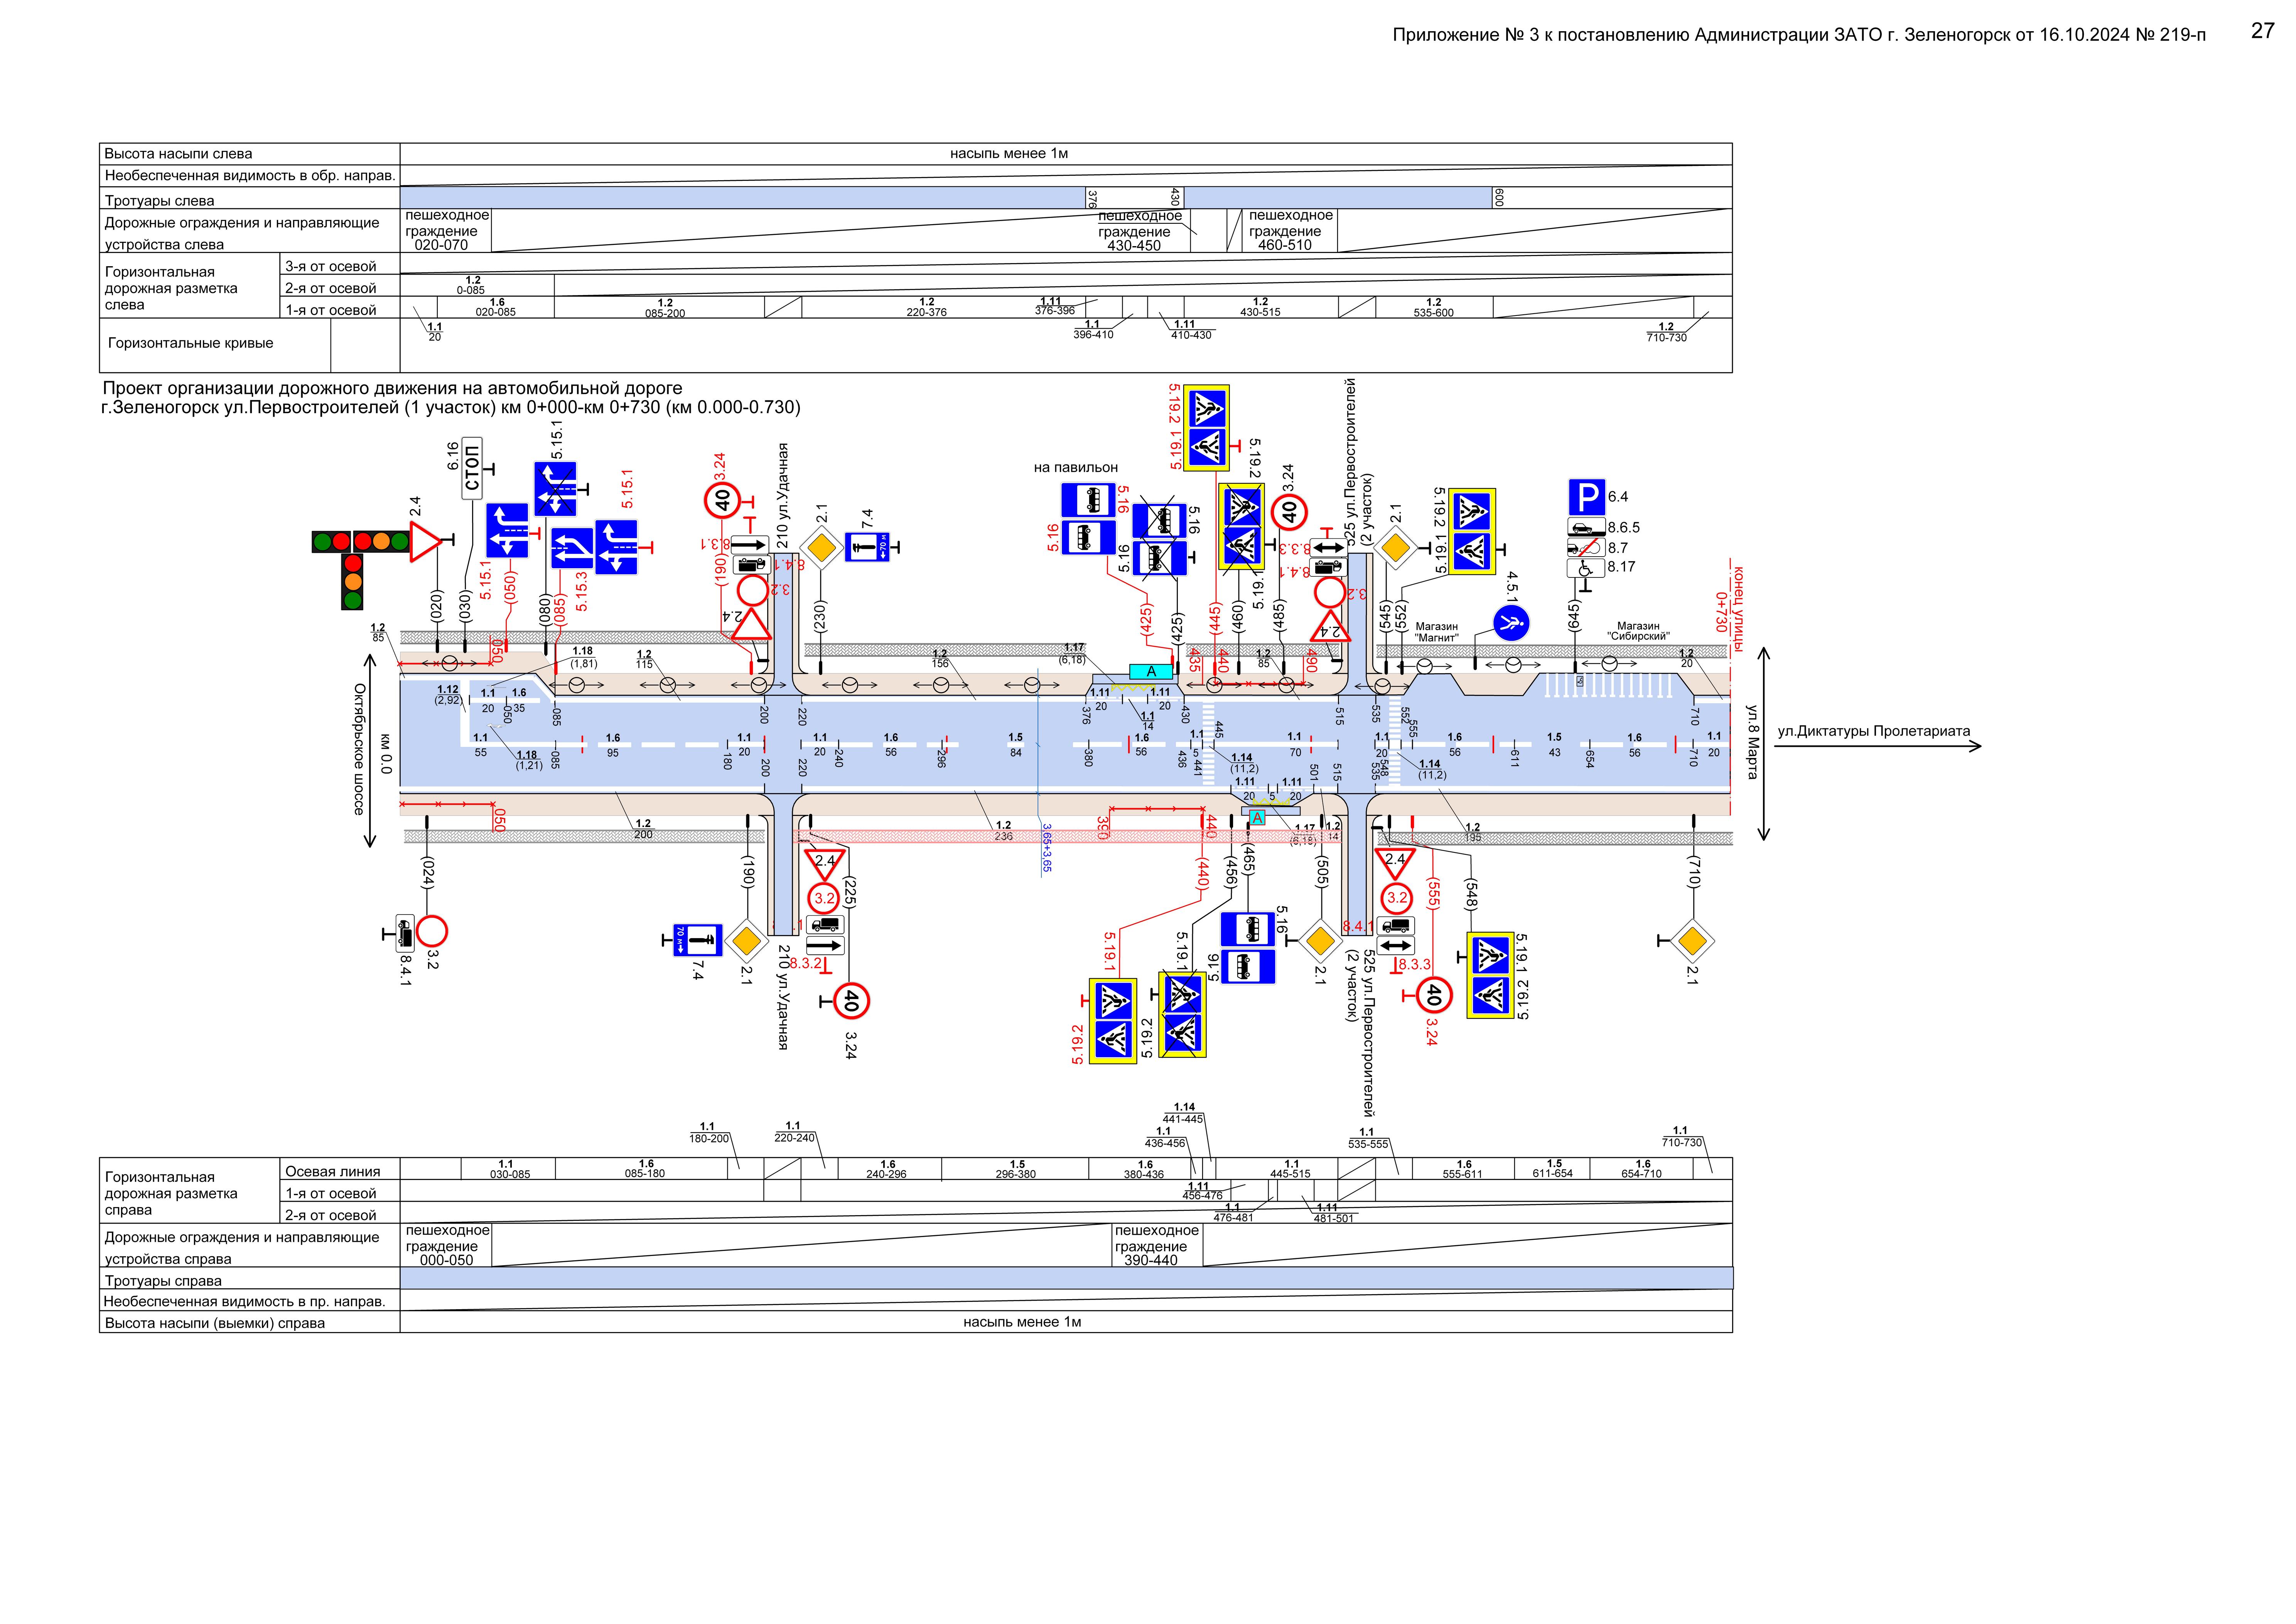Click the 'Магазин "Сибирский"' label
Image resolution: width=2296 pixels, height=1624 pixels.
click(x=1638, y=631)
